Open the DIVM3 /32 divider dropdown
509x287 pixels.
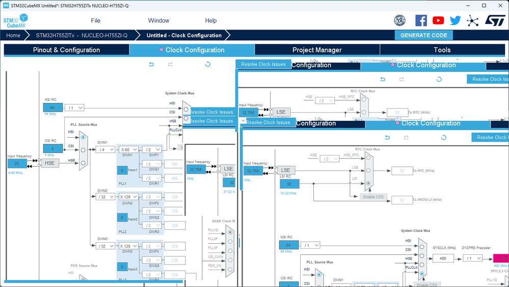[x=105, y=246]
